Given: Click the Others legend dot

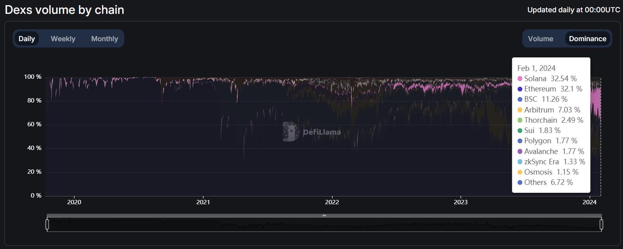Looking at the screenshot, I should pos(520,182).
